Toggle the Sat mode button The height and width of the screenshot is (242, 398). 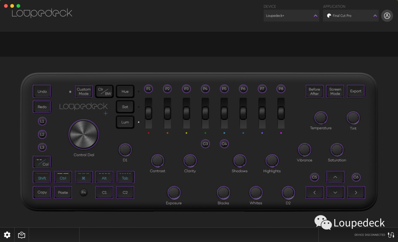(x=125, y=107)
